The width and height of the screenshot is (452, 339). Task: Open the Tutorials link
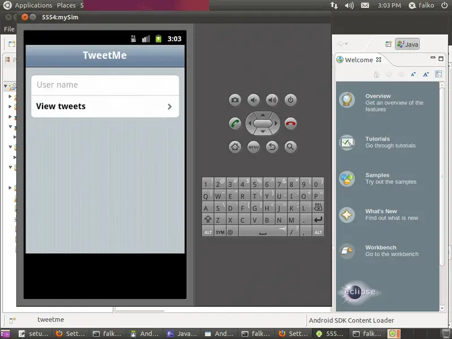click(377, 138)
